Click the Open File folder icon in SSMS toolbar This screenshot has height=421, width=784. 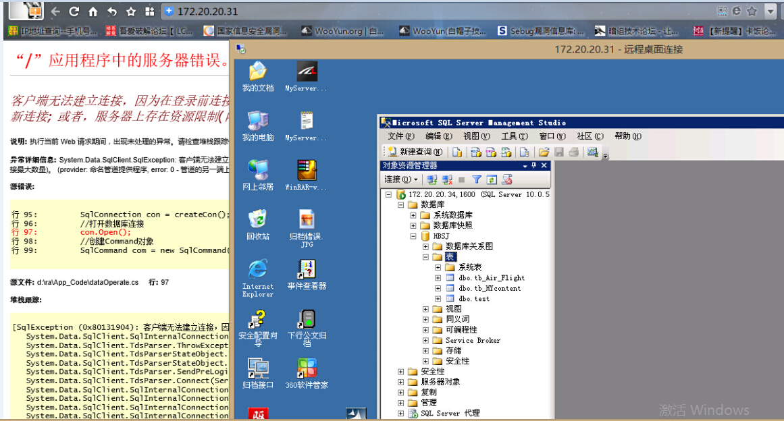pos(544,152)
